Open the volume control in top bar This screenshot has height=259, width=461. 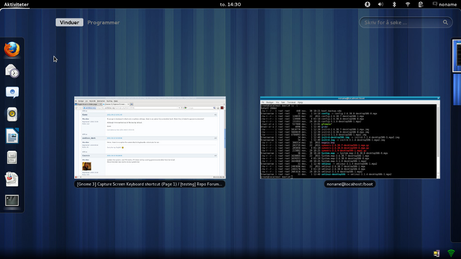coord(381,4)
